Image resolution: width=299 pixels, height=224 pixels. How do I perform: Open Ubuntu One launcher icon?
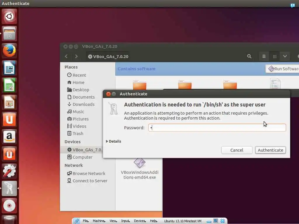(9, 119)
